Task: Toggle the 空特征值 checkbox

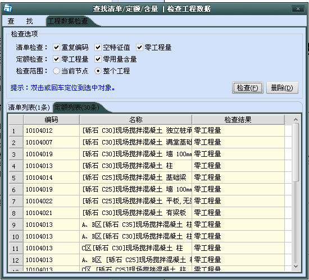Action: [x=98, y=48]
